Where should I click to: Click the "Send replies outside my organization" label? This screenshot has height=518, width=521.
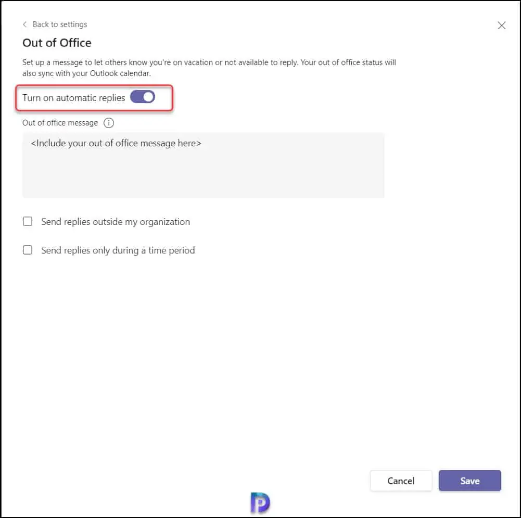[115, 222]
